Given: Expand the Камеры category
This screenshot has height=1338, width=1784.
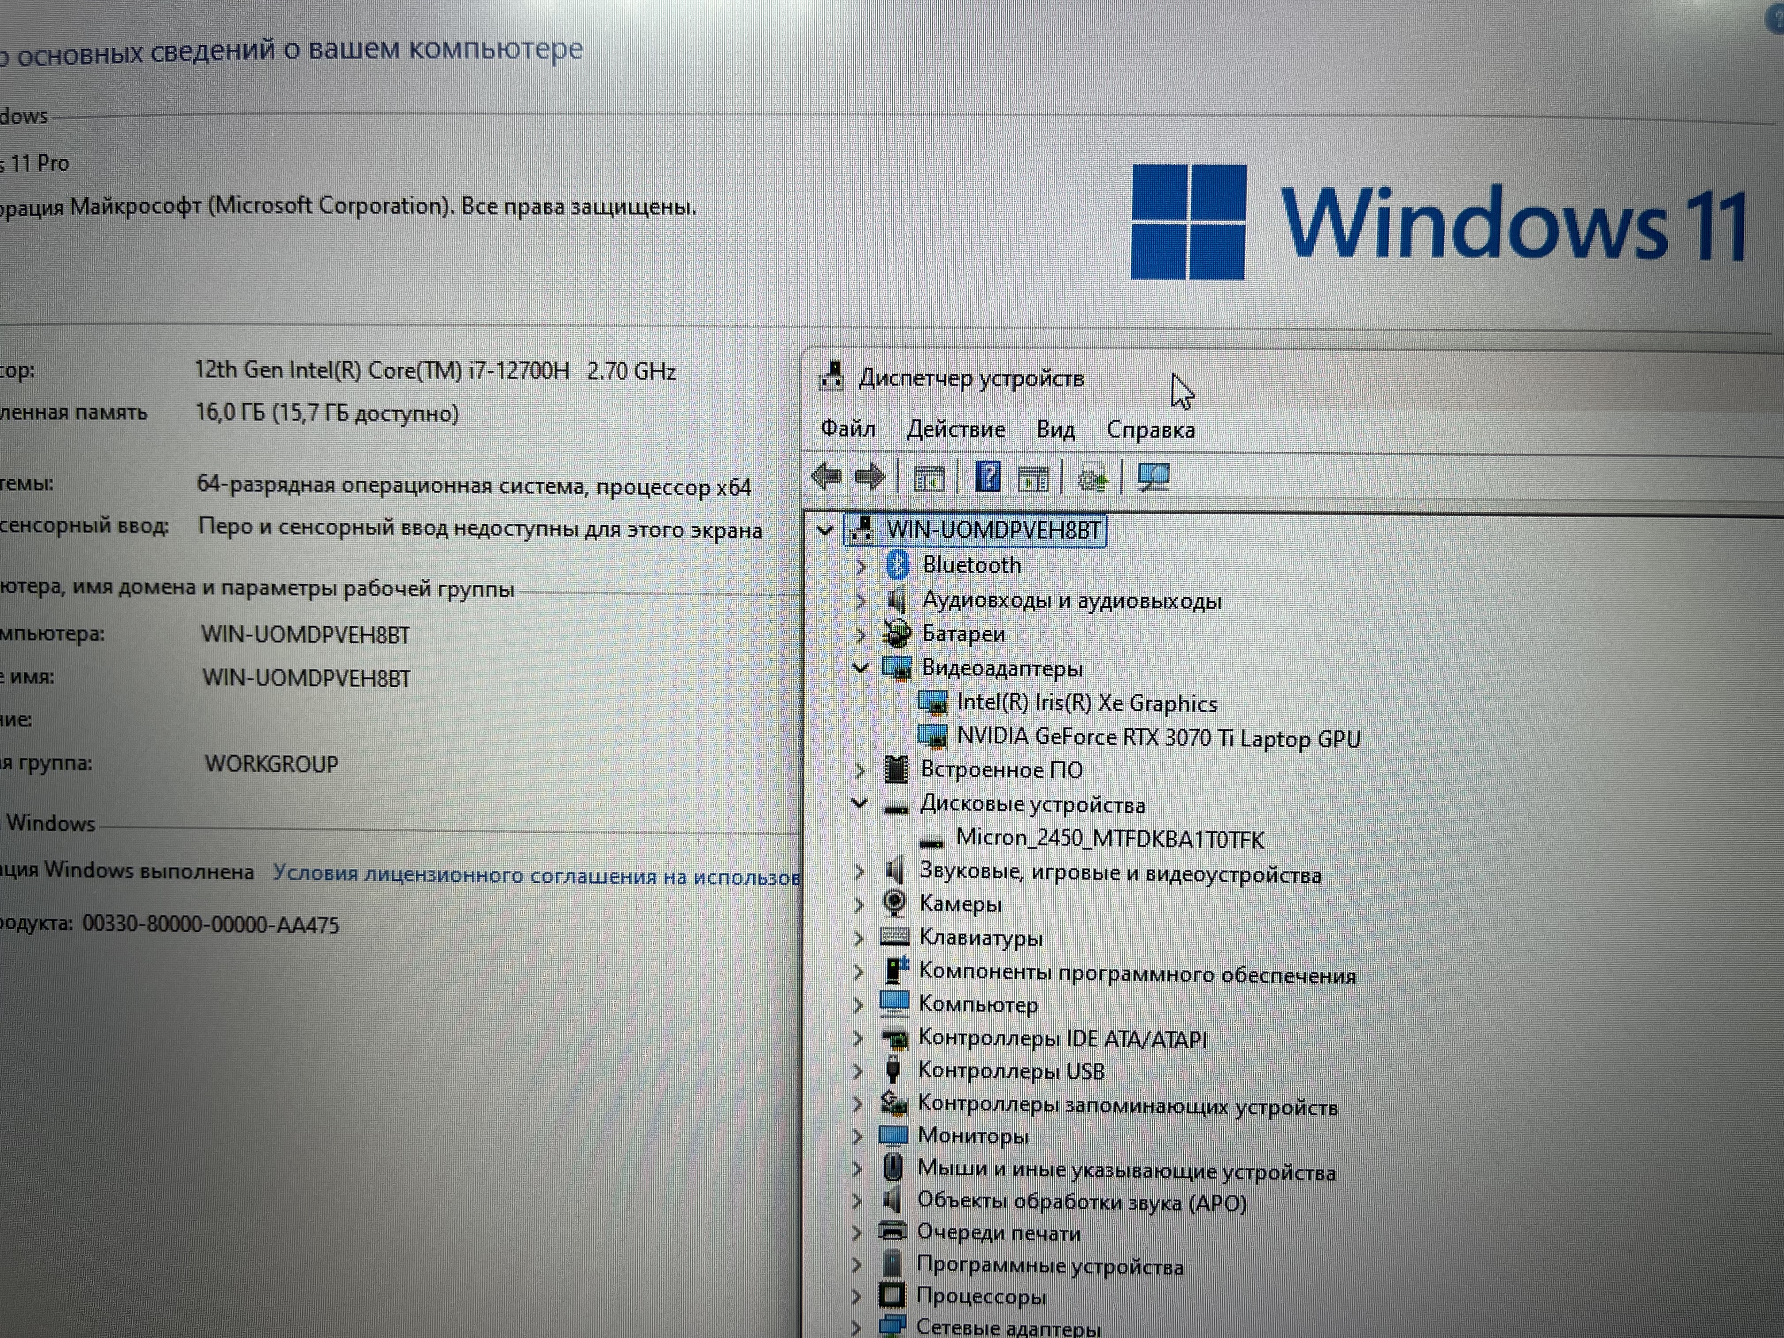Looking at the screenshot, I should pos(859,904).
